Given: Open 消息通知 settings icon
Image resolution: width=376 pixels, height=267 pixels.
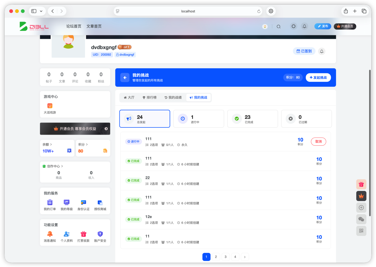Looking at the screenshot, I should 50,234.
